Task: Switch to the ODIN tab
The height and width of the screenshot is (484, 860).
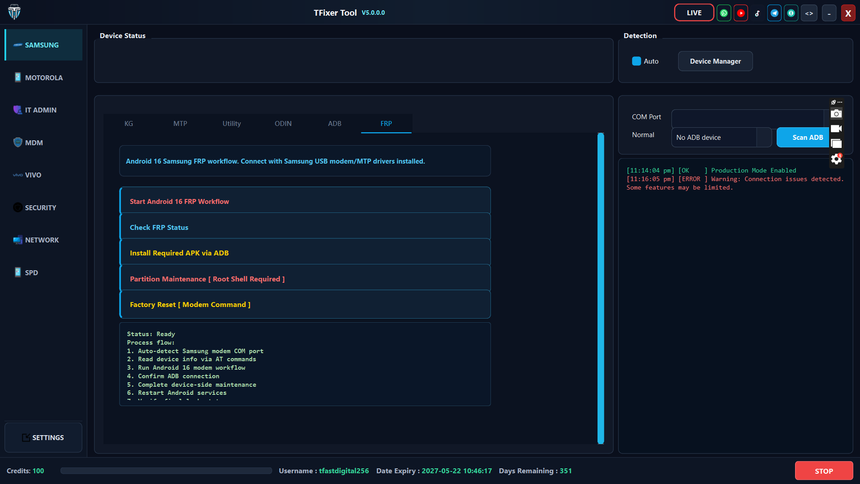Action: click(283, 124)
